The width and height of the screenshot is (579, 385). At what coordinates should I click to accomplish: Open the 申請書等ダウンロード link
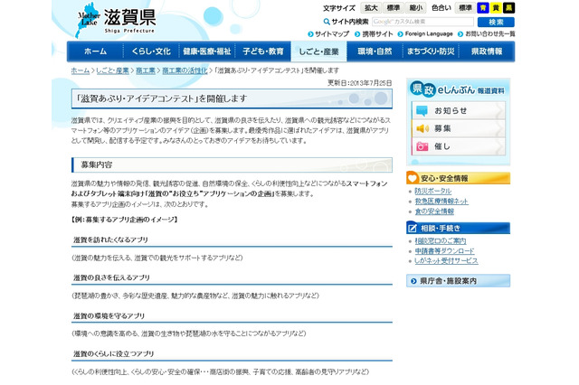(444, 250)
